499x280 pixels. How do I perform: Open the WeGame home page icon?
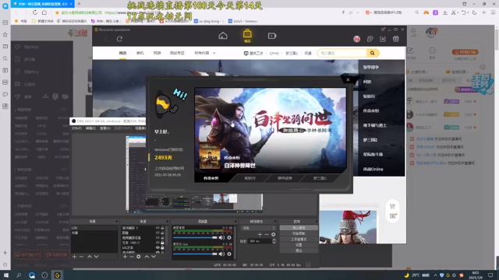[223, 36]
